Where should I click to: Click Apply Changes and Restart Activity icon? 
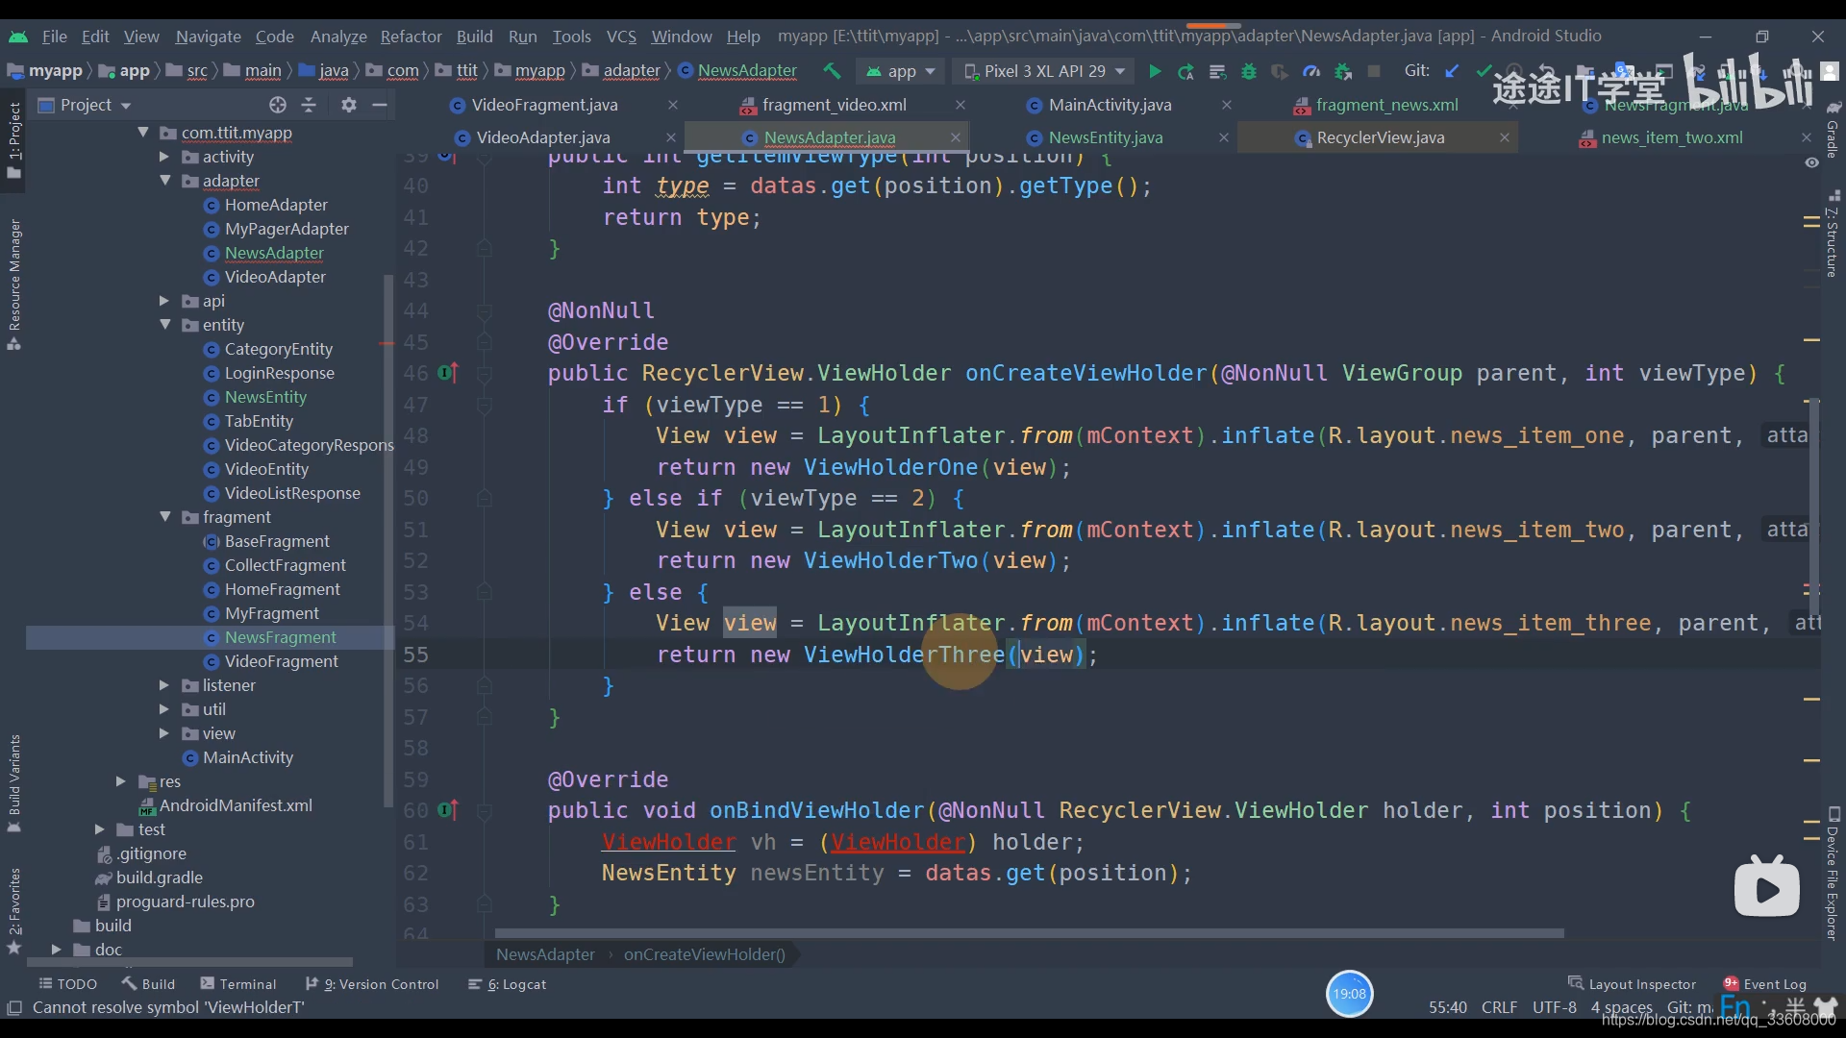(x=1185, y=71)
